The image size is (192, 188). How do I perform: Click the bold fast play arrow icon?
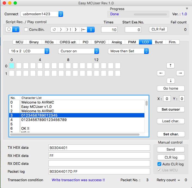[76, 30]
